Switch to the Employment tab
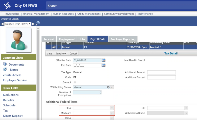Viewport: 197px width, 120px height. 67,39
